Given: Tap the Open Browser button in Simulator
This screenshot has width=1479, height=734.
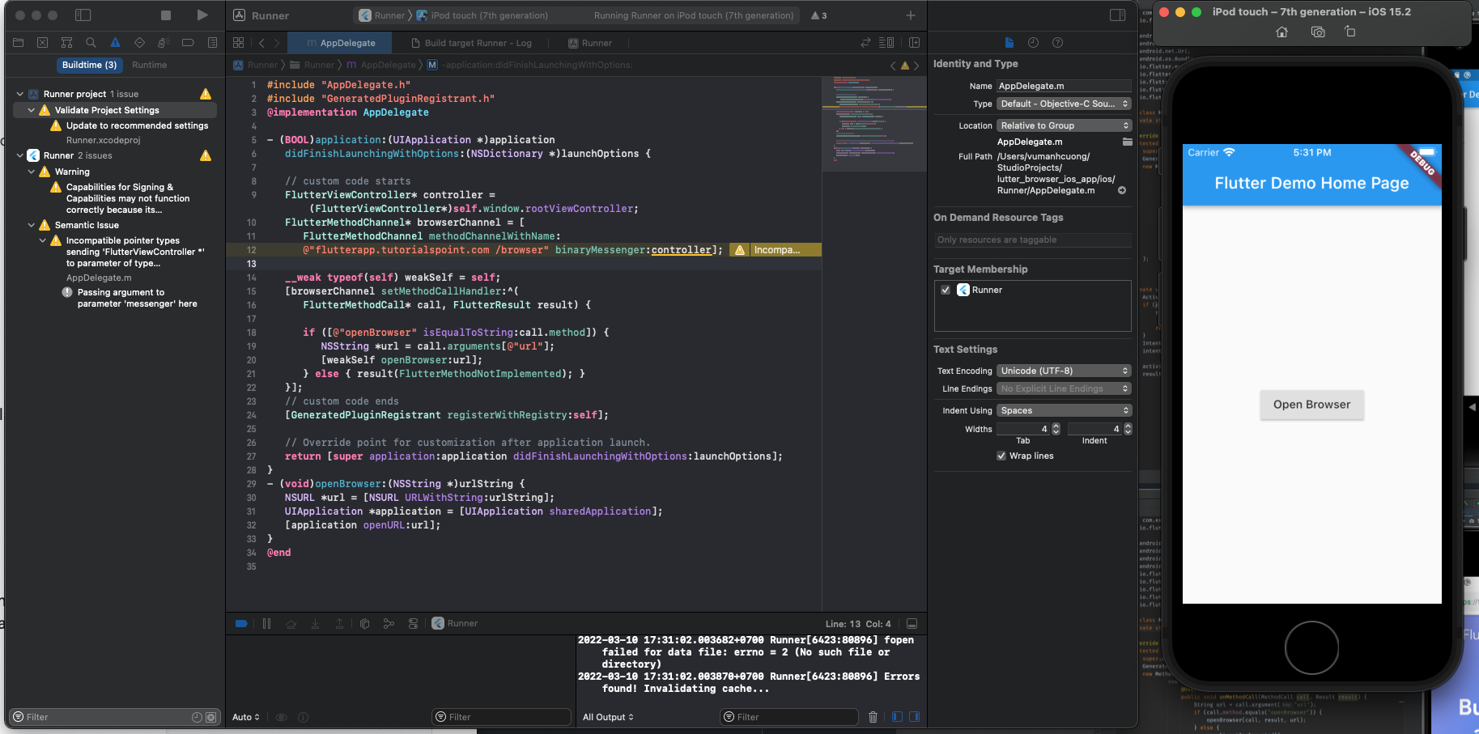Looking at the screenshot, I should (x=1311, y=405).
